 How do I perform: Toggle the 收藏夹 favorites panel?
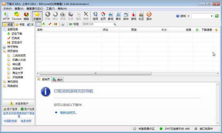coord(37,16)
